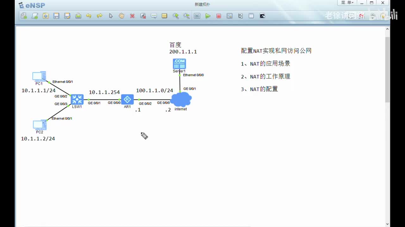Select the hand pan tool
405x227 pixels.
click(121, 16)
